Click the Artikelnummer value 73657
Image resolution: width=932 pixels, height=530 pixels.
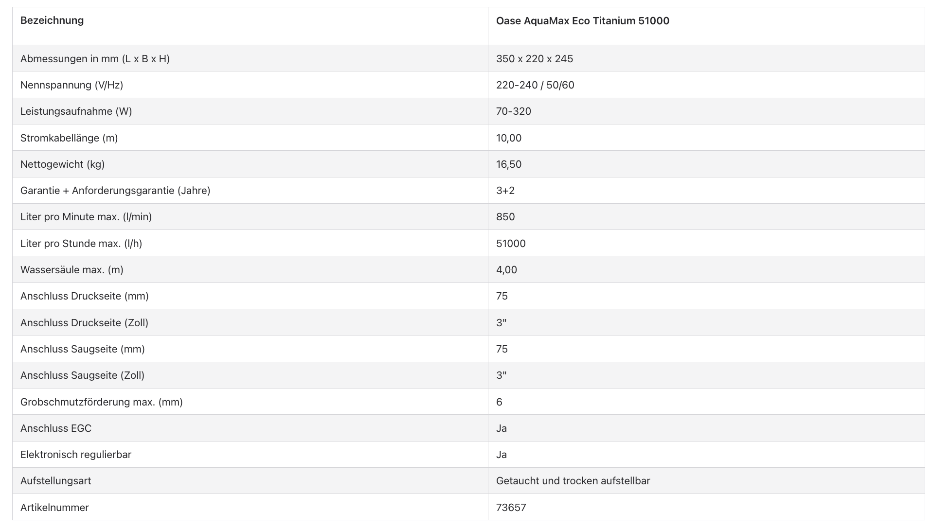(511, 508)
